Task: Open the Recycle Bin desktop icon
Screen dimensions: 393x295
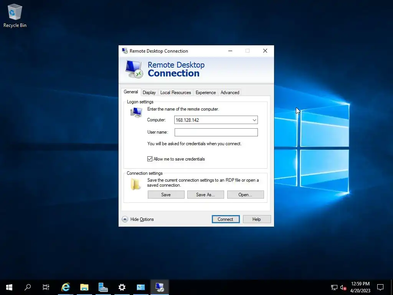Action: tap(15, 16)
